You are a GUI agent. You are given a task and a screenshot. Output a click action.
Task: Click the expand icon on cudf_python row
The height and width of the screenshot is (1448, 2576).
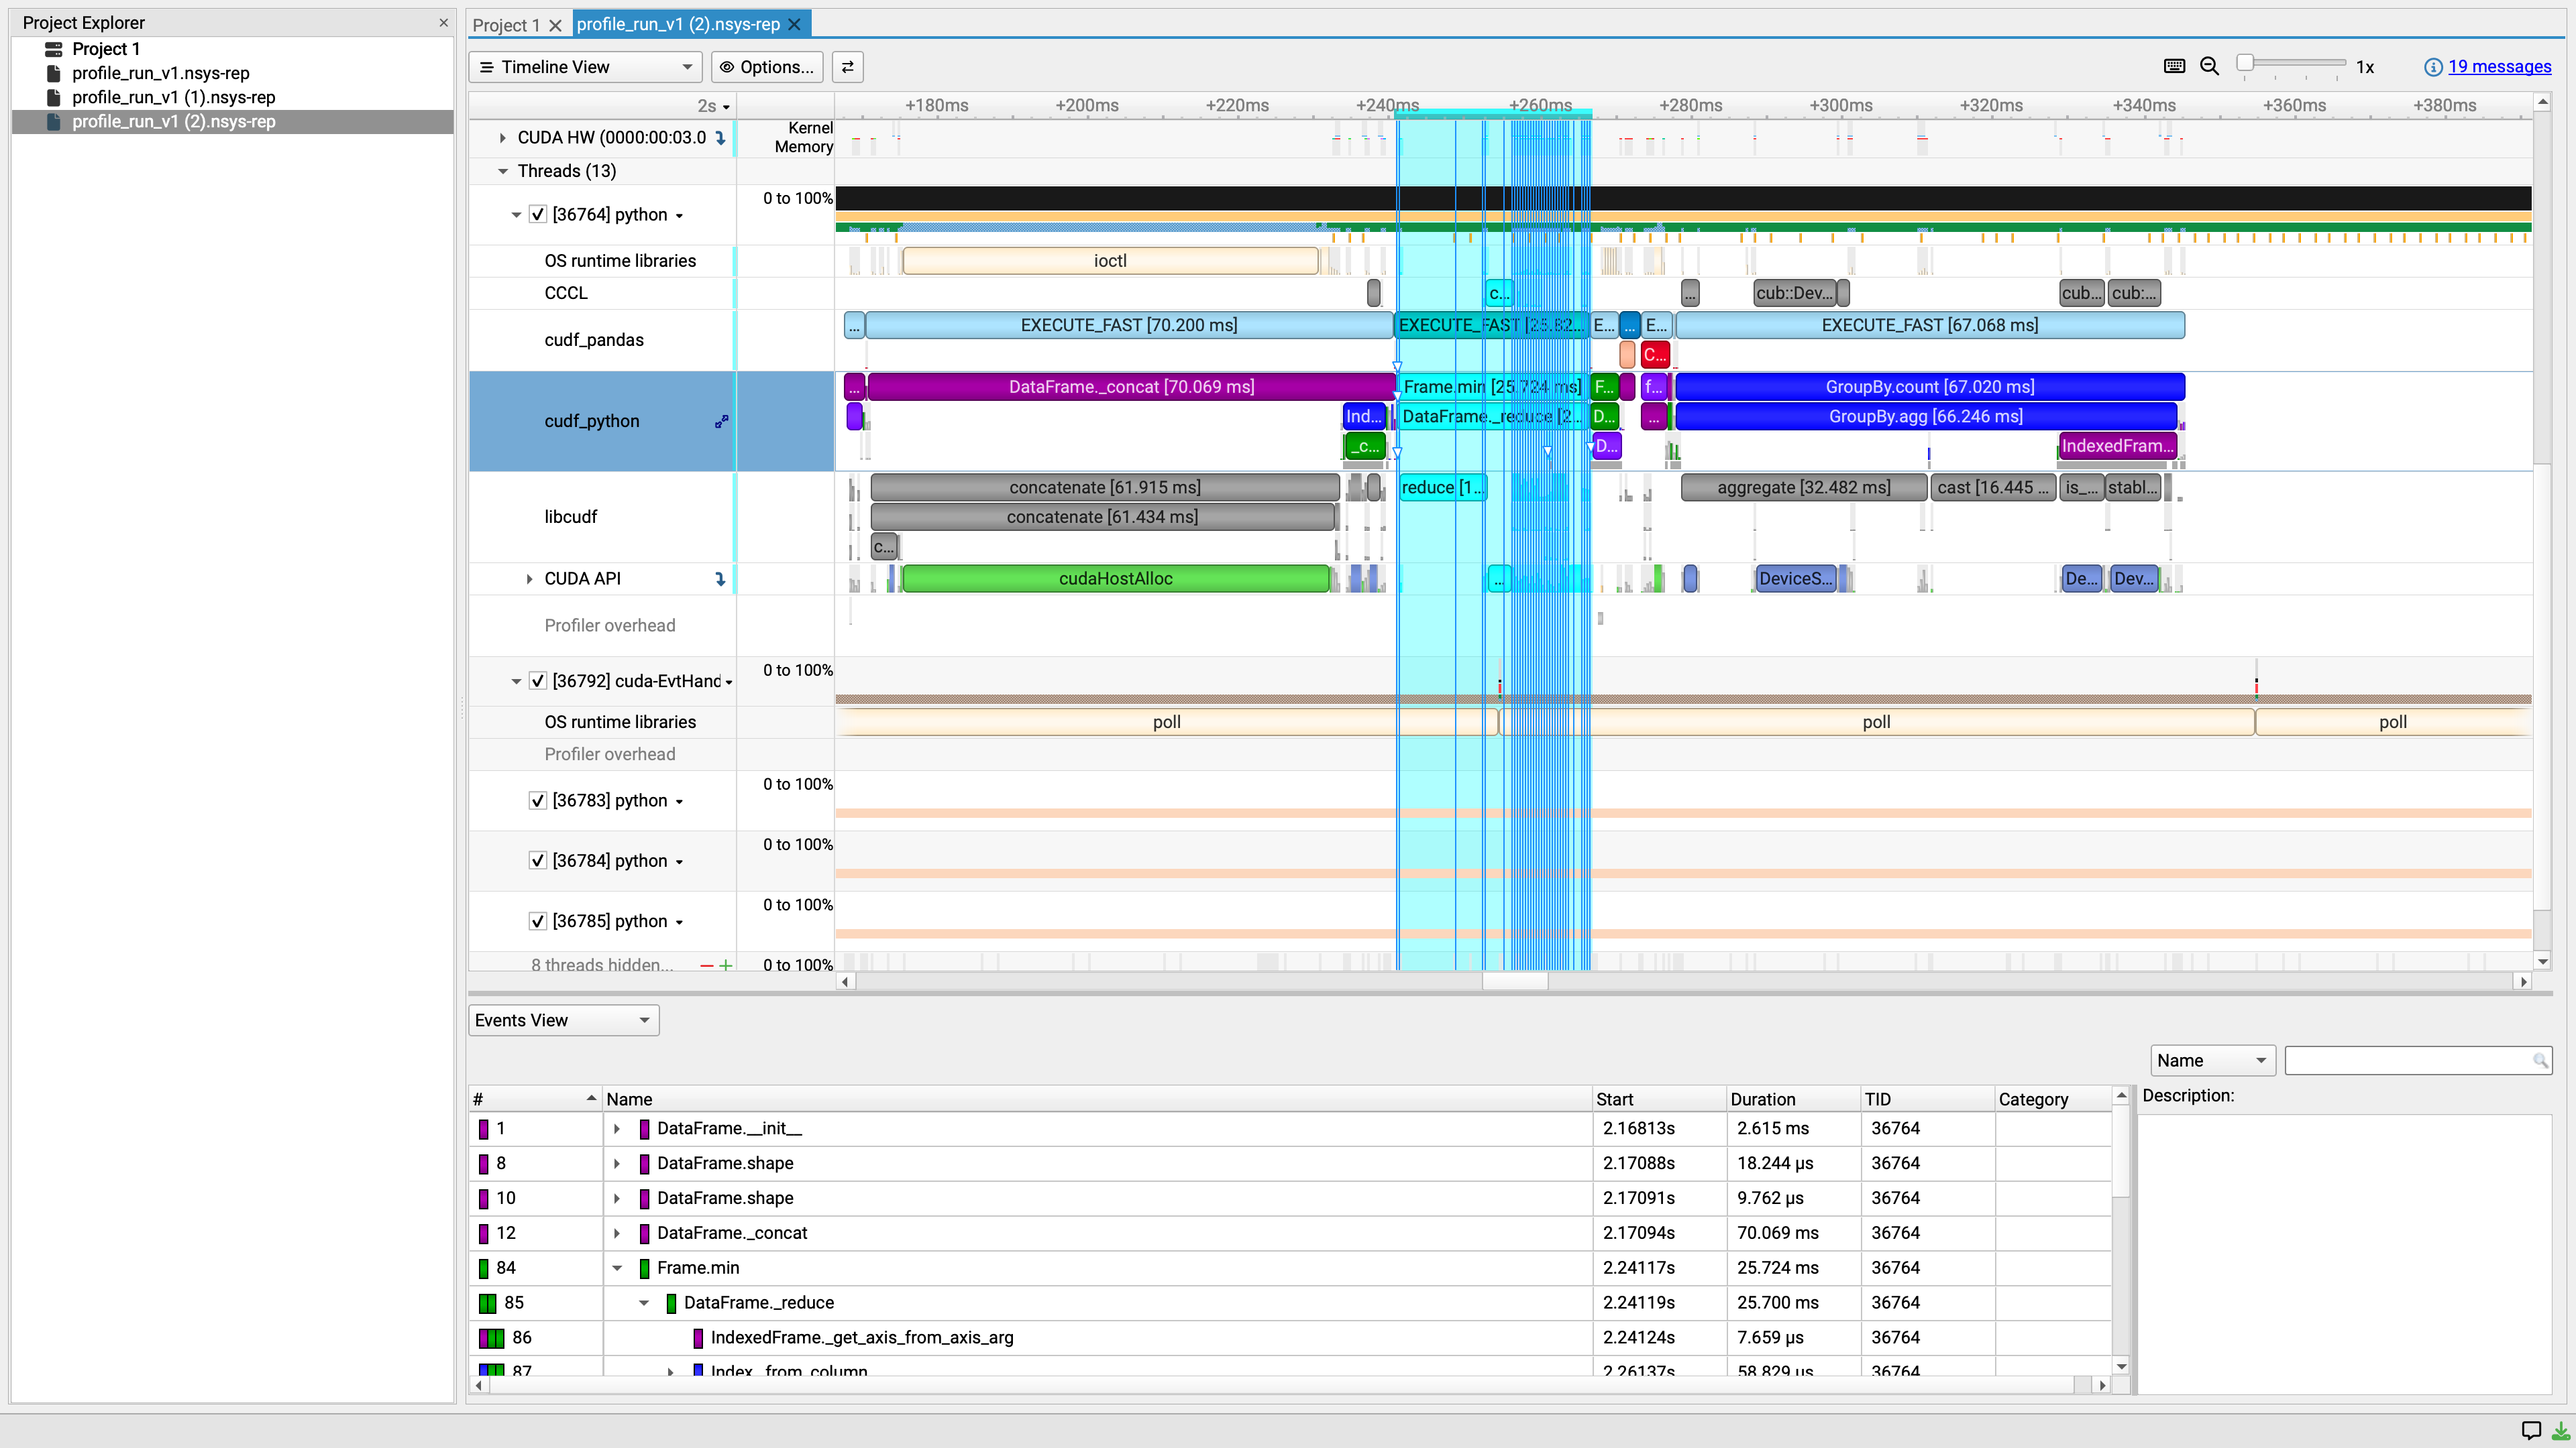[x=721, y=422]
